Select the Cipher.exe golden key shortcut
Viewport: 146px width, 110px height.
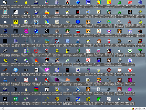(x=15, y=2)
